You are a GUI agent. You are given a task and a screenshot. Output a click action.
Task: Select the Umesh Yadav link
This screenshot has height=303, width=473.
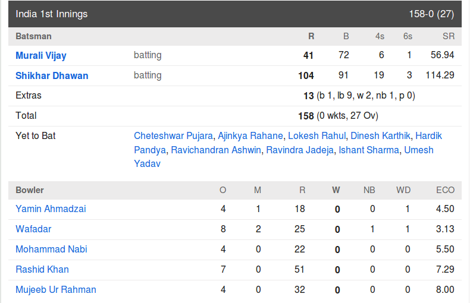click(419, 150)
